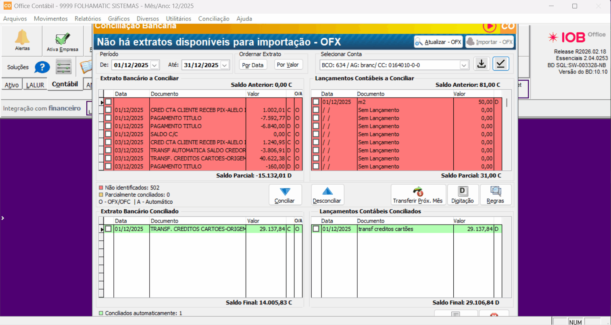Click the checkmark confirm icon beside account
611x325 pixels.
[x=500, y=64]
